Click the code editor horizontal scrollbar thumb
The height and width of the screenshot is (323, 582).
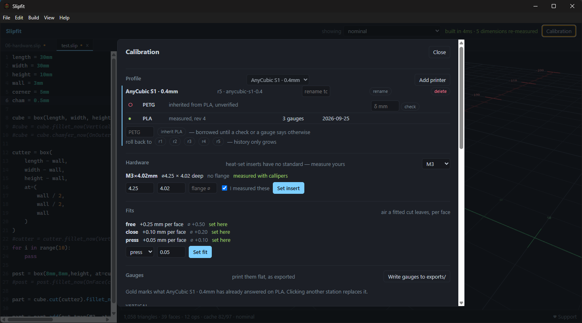pyautogui.click(x=30, y=319)
